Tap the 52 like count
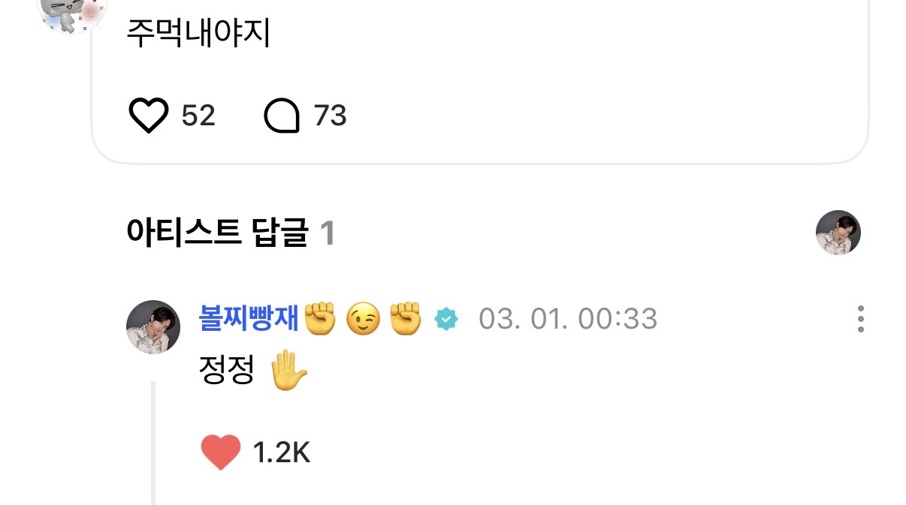The image size is (906, 505). coord(198,116)
